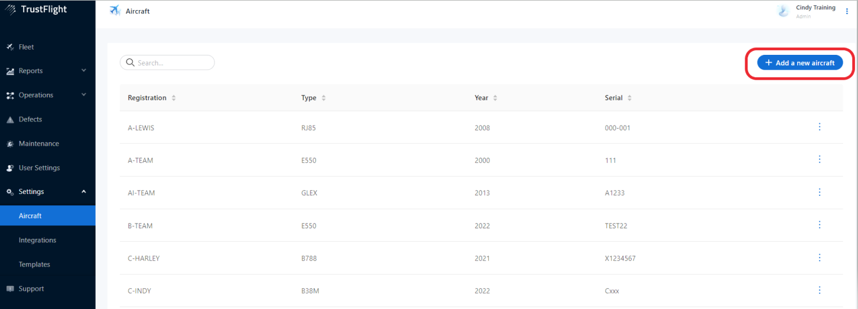Click the Reports chart icon
The width and height of the screenshot is (858, 309).
pyautogui.click(x=10, y=71)
